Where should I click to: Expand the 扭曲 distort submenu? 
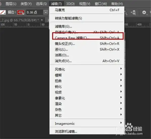pos(87,81)
